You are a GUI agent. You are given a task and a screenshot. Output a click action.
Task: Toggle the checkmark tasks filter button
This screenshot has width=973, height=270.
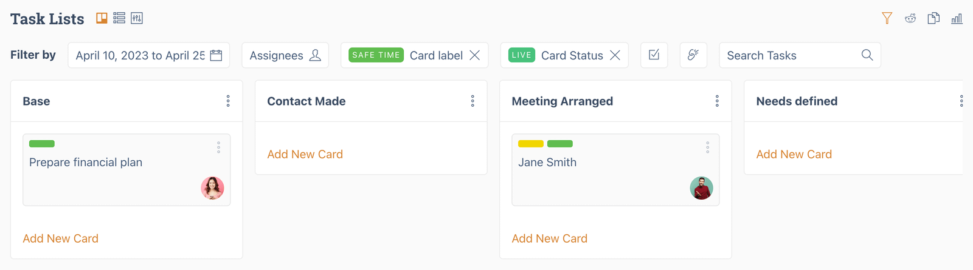pos(654,55)
